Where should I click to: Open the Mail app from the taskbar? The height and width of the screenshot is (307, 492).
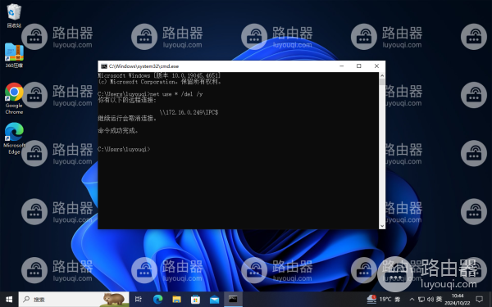[214, 300]
